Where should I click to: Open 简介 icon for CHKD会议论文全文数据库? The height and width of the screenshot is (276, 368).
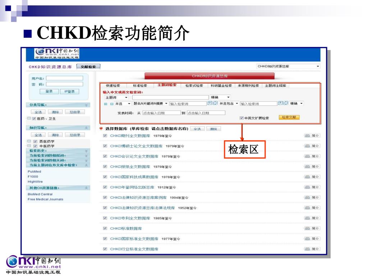[x=307, y=156]
